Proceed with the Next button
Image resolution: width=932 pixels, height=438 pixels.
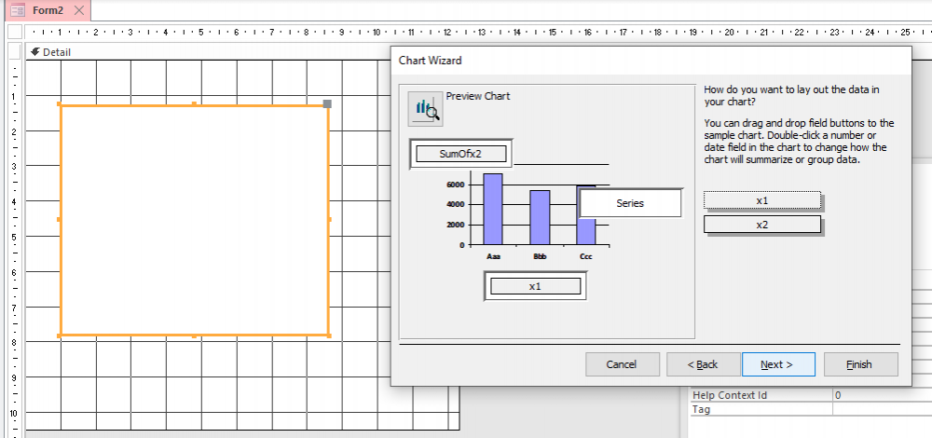778,364
